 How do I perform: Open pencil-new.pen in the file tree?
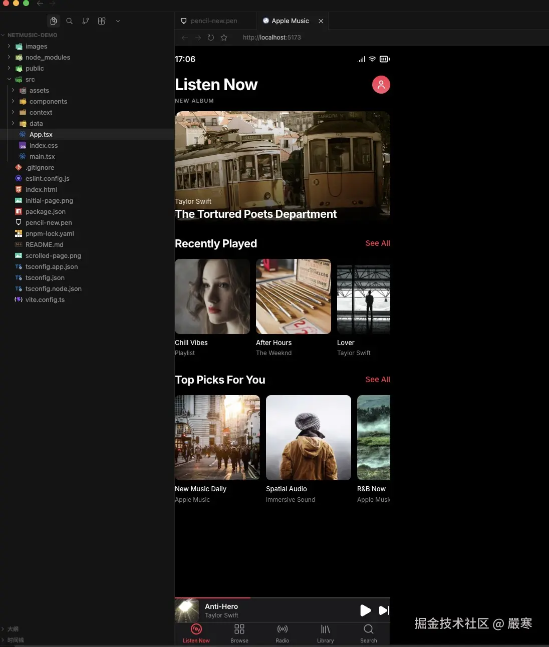87,223
